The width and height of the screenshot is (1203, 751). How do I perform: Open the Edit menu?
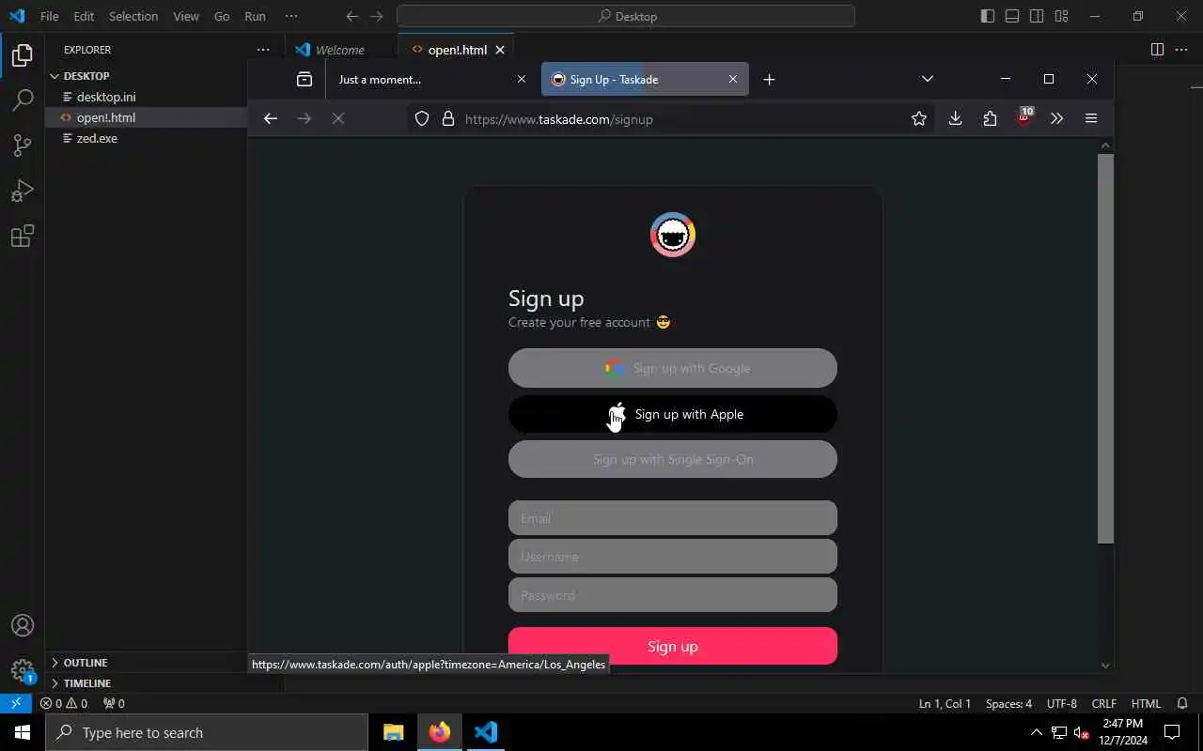[84, 16]
